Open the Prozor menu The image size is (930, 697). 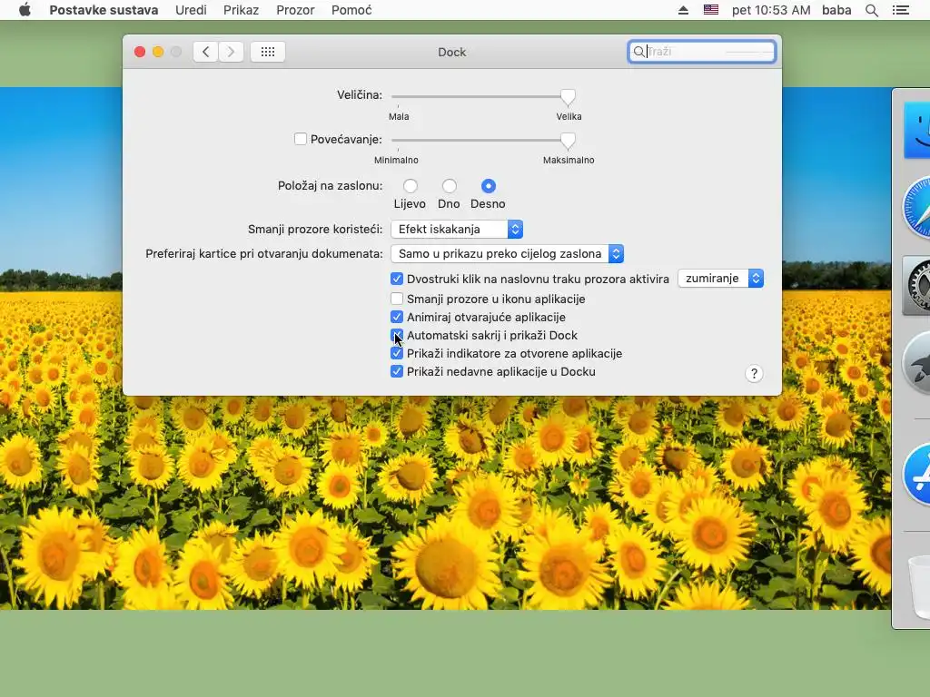(295, 10)
